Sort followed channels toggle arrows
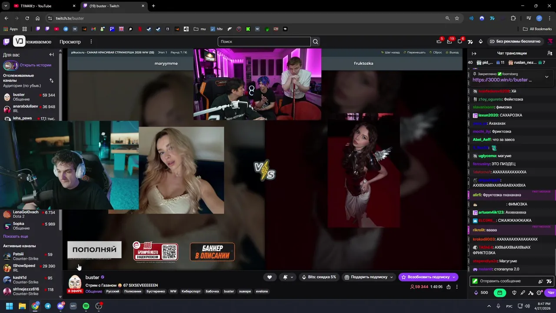This screenshot has width=556, height=313. click(51, 80)
